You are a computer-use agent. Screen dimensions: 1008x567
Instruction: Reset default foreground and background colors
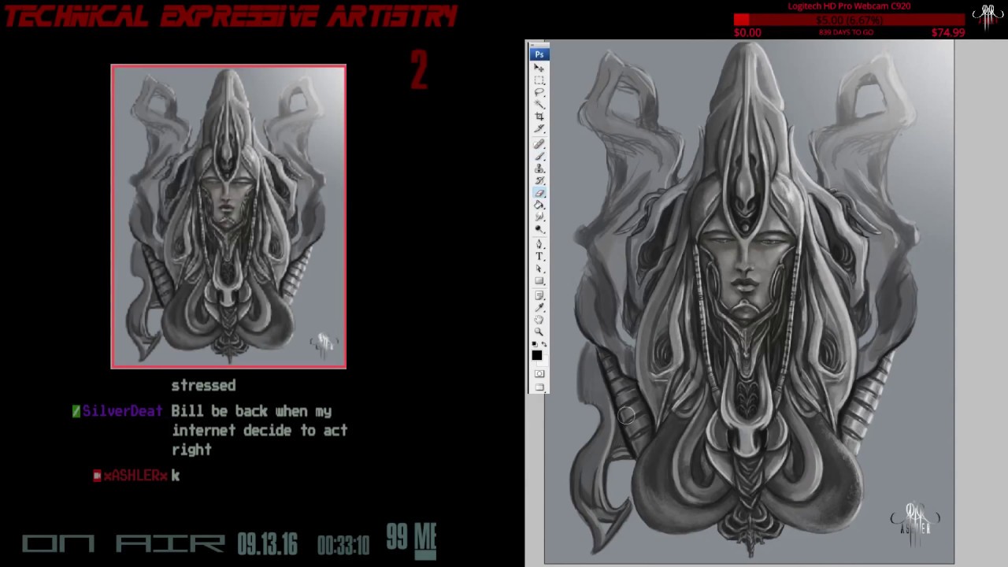534,344
